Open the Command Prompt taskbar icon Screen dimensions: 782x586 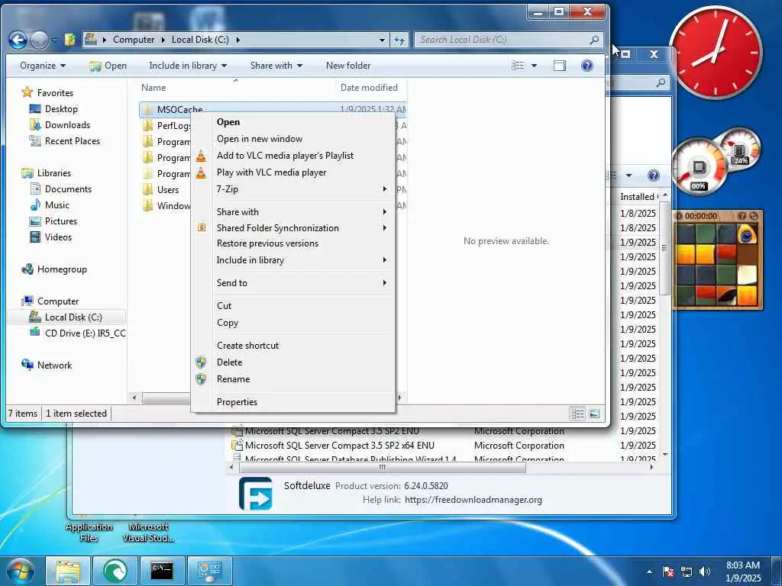coord(162,571)
